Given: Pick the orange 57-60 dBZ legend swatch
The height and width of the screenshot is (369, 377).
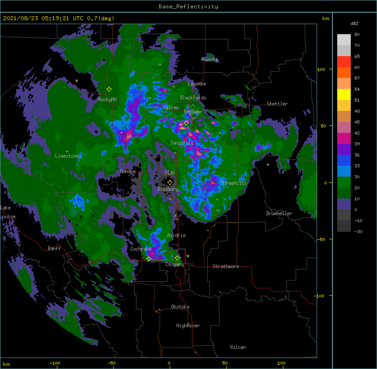Looking at the screenshot, I should coord(344,72).
